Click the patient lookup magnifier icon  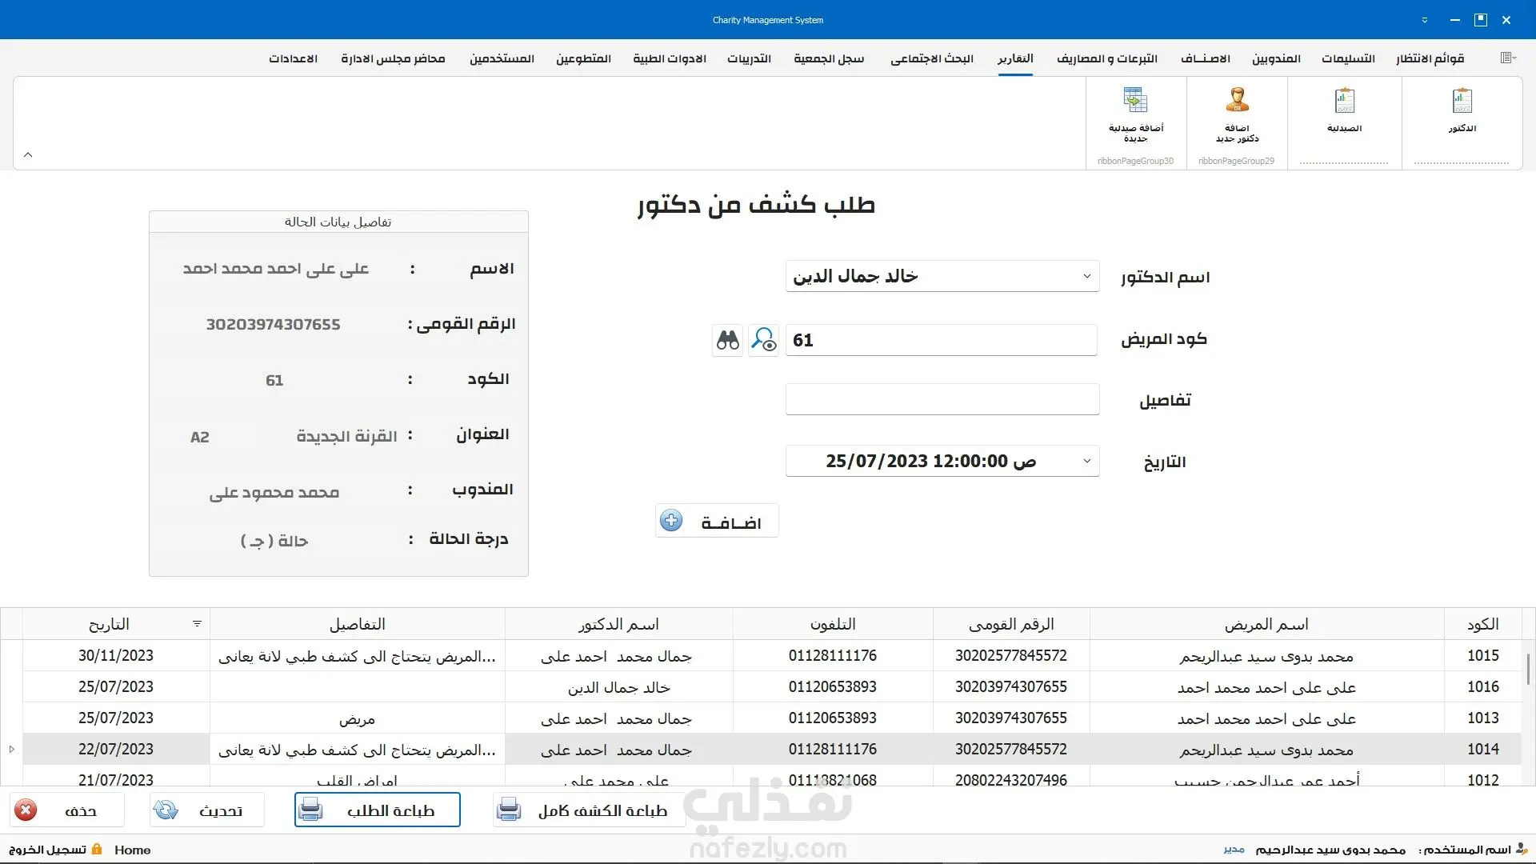pos(763,340)
